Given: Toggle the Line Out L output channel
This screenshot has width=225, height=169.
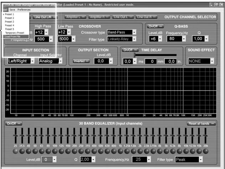Looking at the screenshot, I should point(123,17).
